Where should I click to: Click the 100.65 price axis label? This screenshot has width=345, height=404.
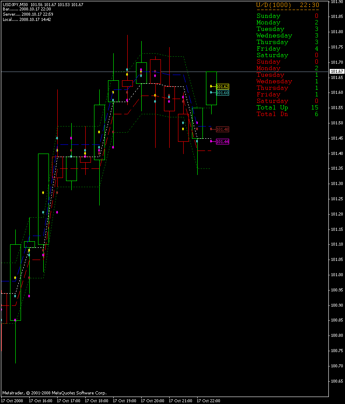tap(337, 381)
